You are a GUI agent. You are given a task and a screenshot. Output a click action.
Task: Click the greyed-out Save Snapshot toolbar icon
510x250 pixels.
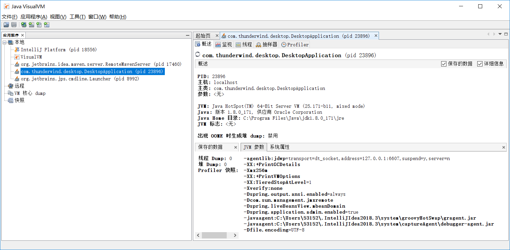pos(14,25)
